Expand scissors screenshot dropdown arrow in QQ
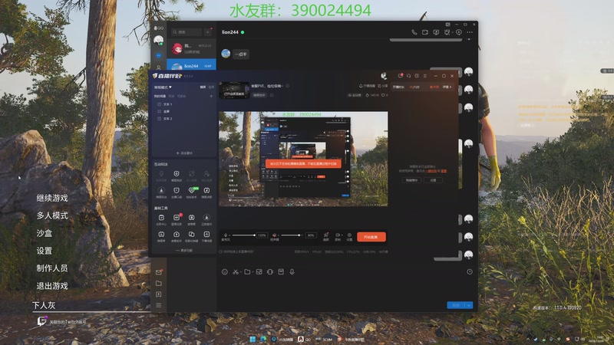This screenshot has width=614, height=345. 240,272
